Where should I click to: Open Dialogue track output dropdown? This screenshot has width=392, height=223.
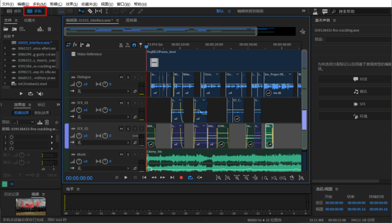click(103, 92)
